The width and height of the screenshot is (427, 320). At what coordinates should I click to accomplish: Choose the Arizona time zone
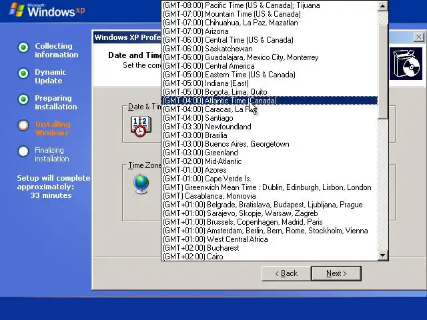click(270, 31)
